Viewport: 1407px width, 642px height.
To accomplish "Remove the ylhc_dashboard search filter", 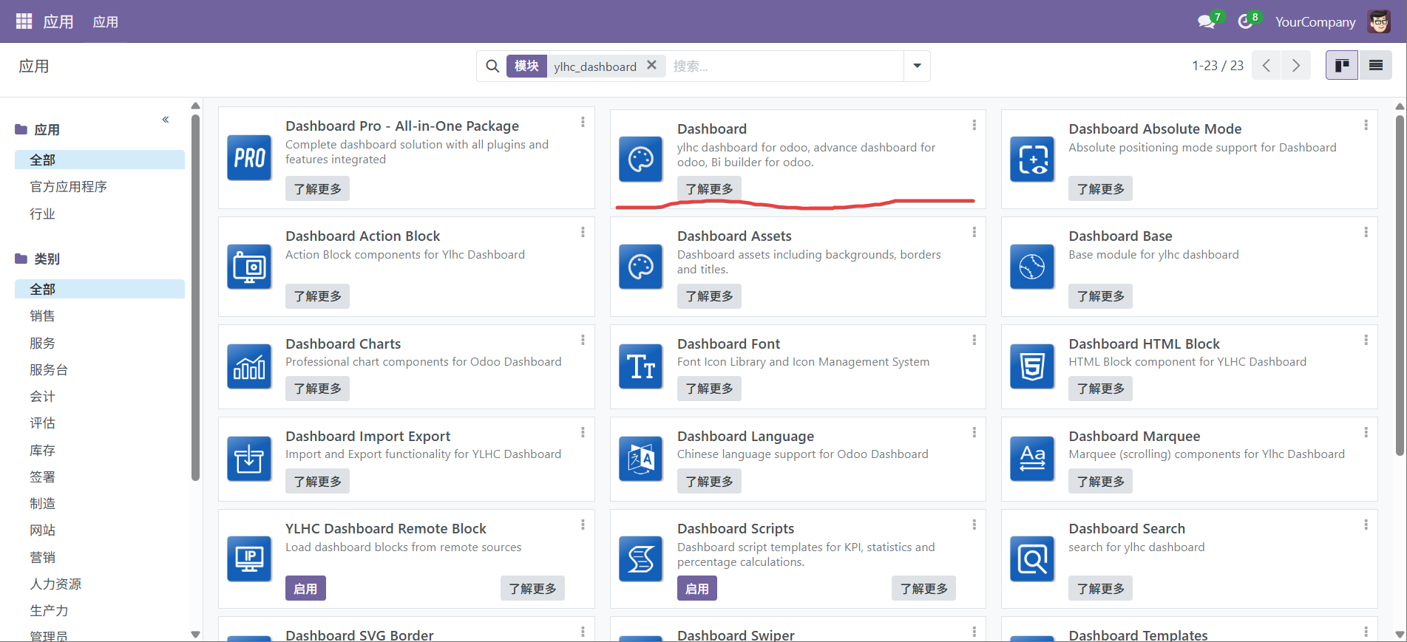I will 651,65.
